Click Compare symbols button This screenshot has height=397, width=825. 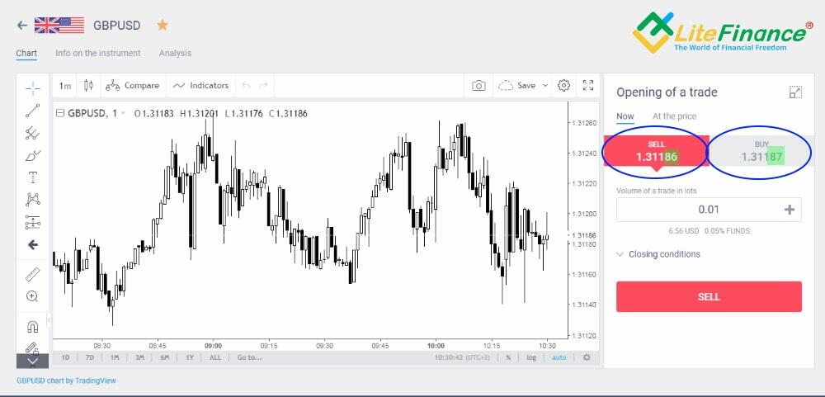coord(133,85)
